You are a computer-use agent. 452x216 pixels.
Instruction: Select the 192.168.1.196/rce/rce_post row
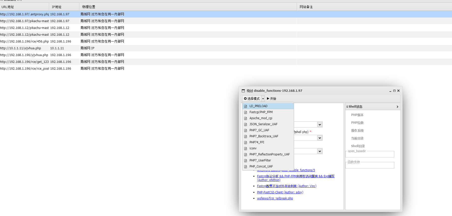(226, 69)
